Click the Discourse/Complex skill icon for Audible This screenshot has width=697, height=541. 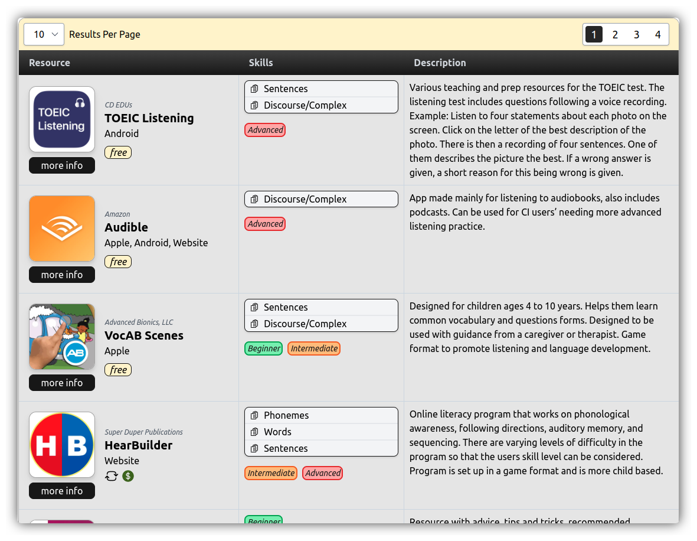click(254, 199)
